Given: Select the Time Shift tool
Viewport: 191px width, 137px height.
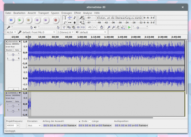Looking at the screenshot, I should pos(70,23).
